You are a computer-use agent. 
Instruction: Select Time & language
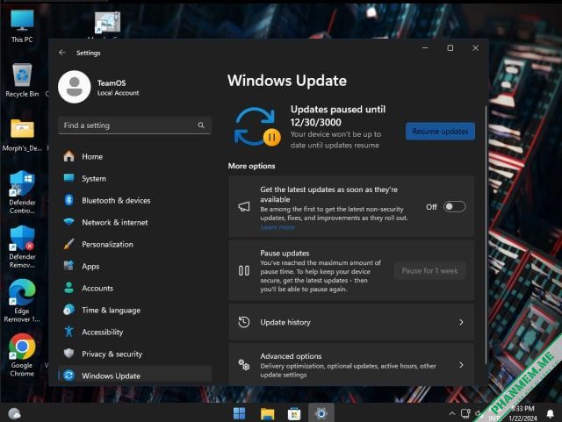(134, 311)
